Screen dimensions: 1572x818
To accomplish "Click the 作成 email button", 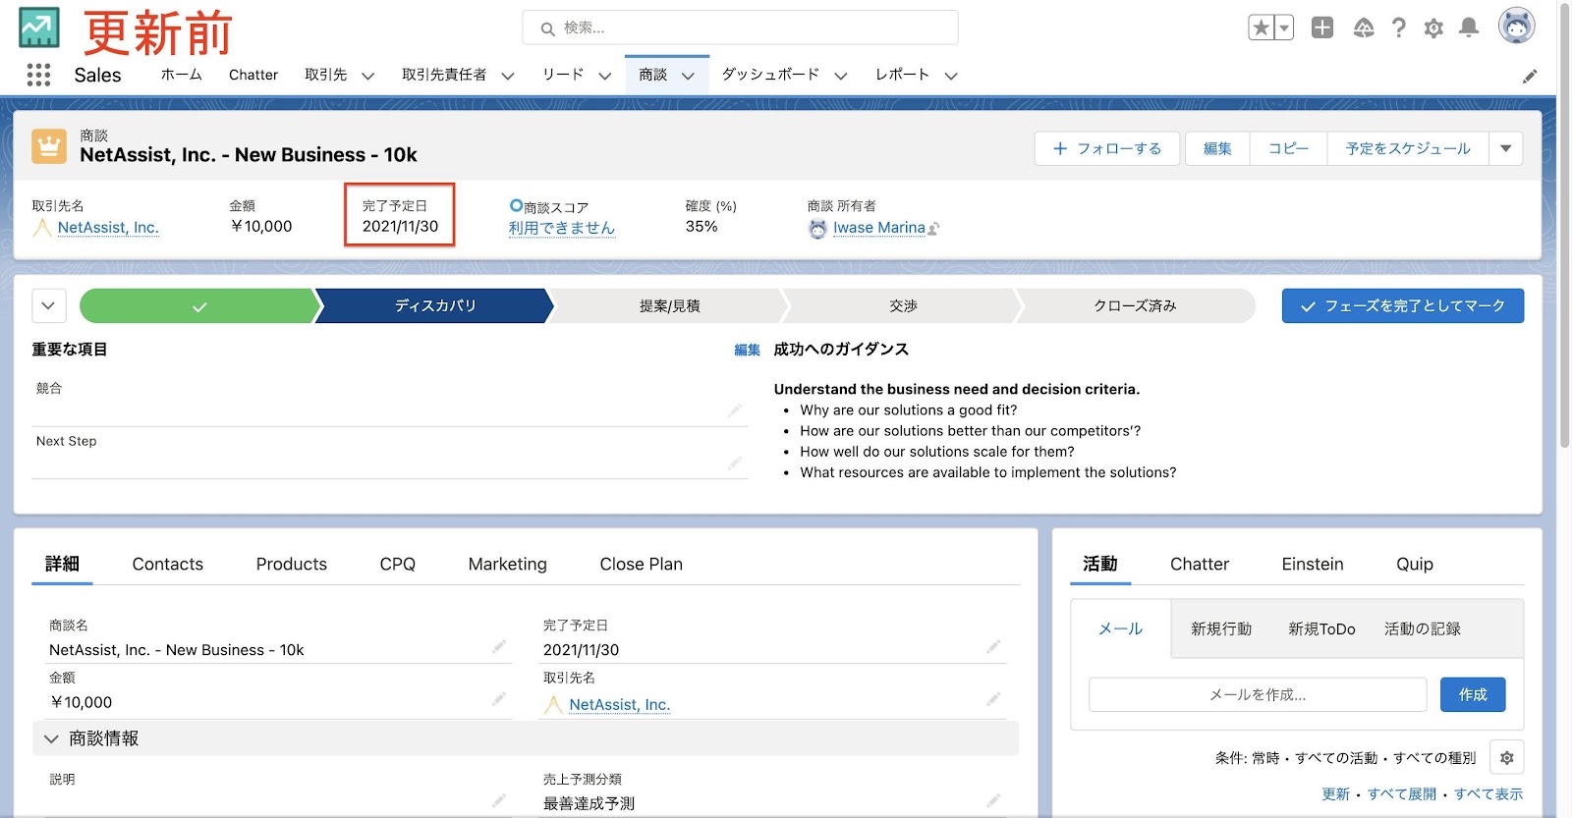I will click(x=1473, y=694).
